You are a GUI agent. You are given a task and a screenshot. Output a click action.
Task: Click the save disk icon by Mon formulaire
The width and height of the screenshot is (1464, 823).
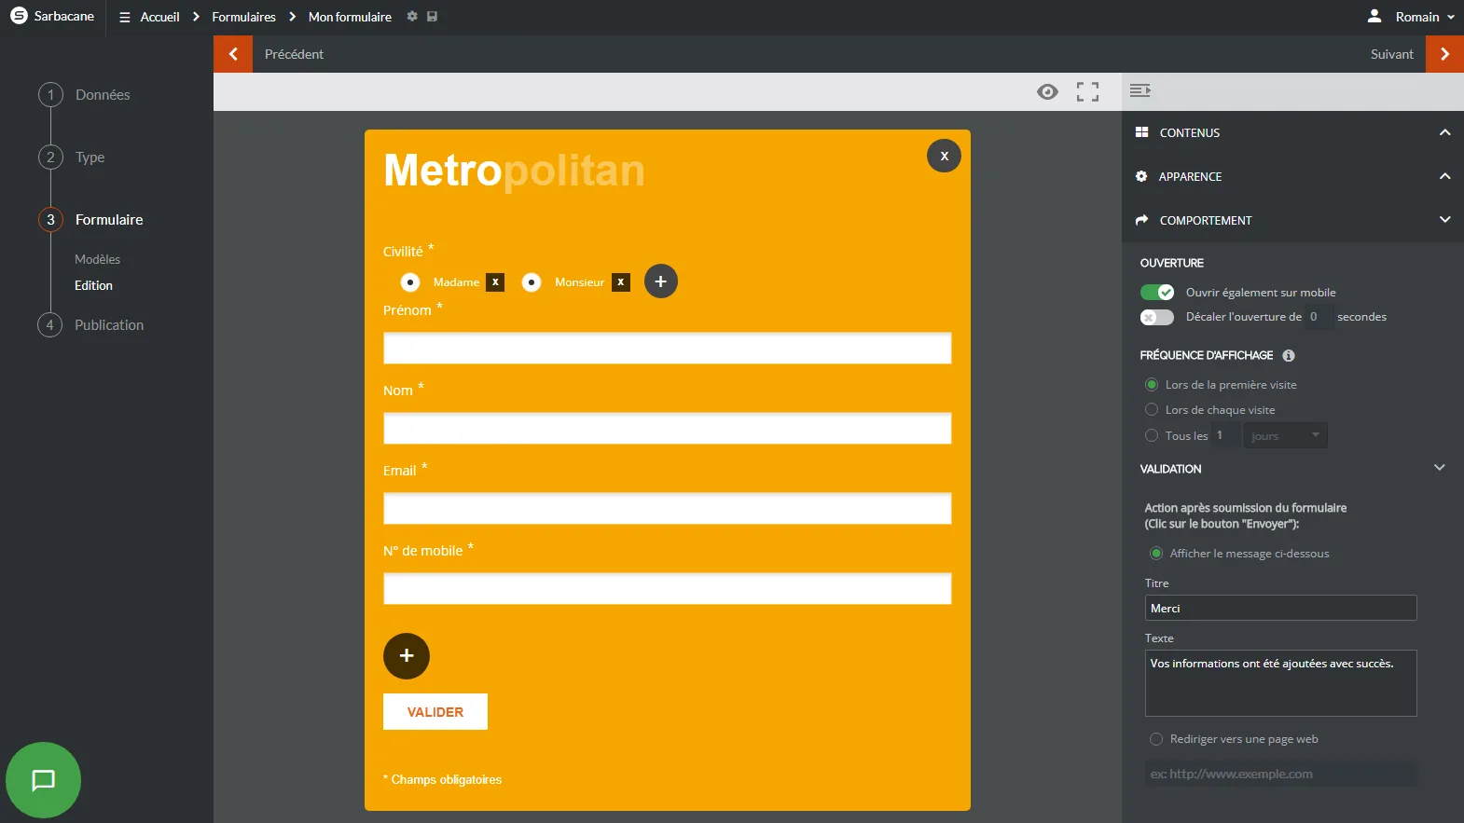432,17
